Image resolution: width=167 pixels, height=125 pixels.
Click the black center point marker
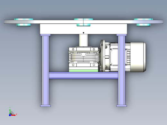pos(83,33)
